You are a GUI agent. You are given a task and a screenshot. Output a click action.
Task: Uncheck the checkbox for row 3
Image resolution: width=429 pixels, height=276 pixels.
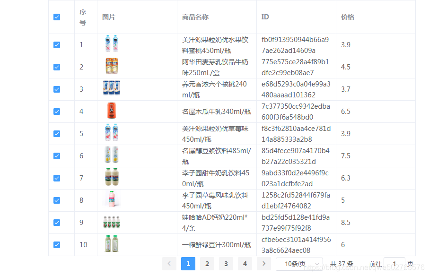pyautogui.click(x=57, y=89)
